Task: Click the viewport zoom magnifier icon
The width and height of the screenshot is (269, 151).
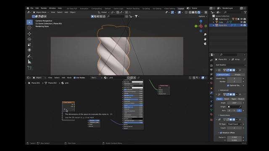Action: click(x=205, y=34)
